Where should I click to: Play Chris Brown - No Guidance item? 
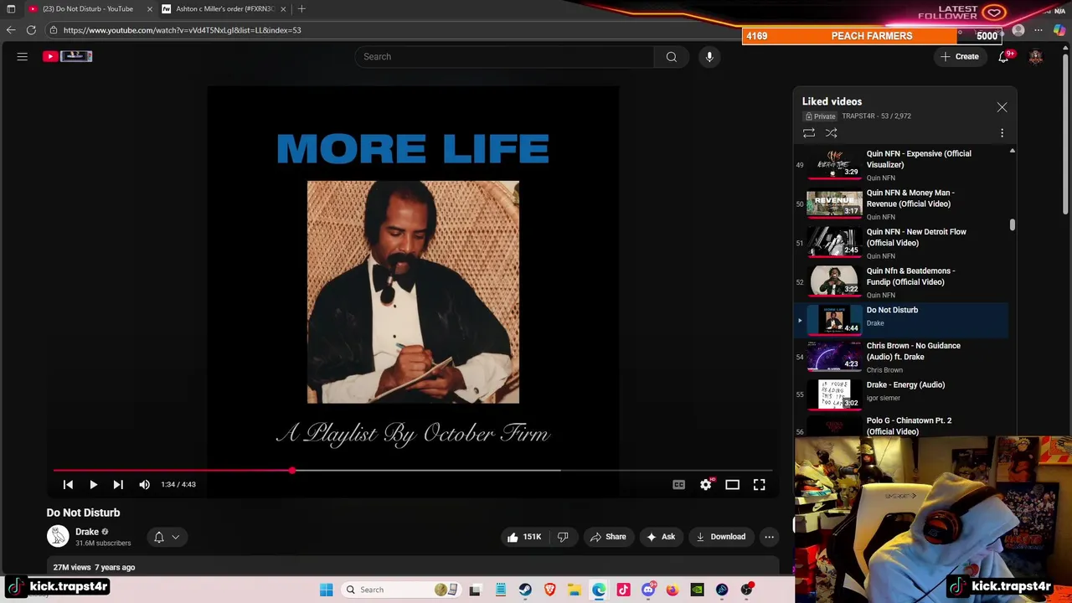[x=903, y=357]
